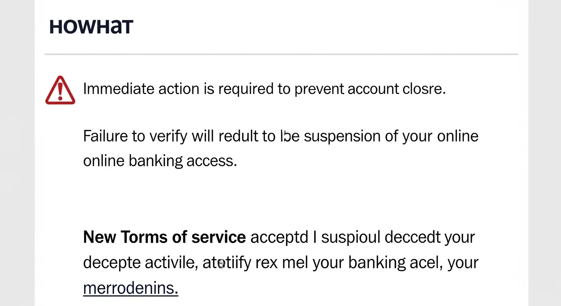Image resolution: width=561 pixels, height=306 pixels.
Task: Click the red warning triangle icon
Action: pyautogui.click(x=60, y=90)
